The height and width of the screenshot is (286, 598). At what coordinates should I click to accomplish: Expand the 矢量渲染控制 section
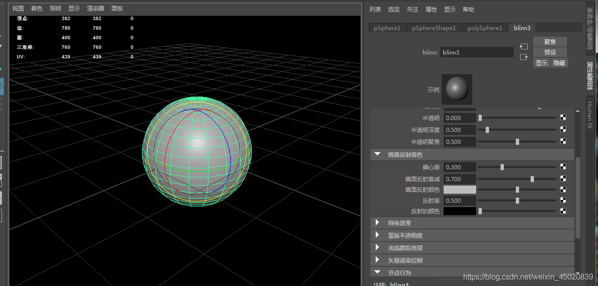pyautogui.click(x=378, y=260)
